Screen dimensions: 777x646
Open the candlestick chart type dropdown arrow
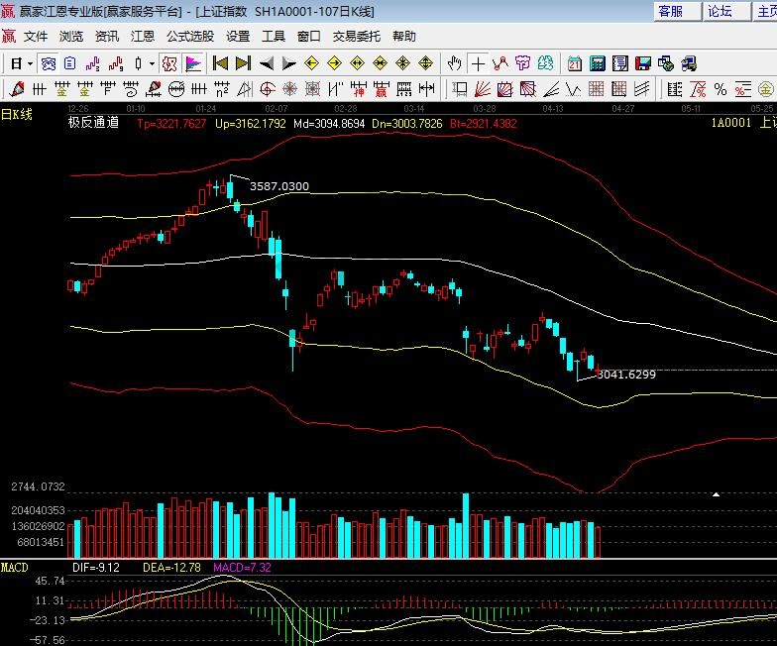152,63
